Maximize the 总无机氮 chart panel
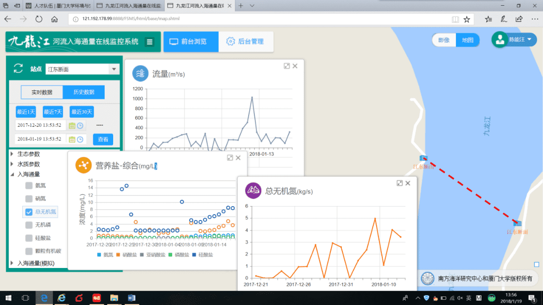The image size is (543, 305). pyautogui.click(x=400, y=183)
